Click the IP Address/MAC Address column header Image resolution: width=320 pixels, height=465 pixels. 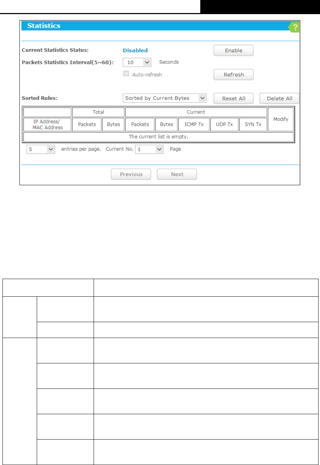point(47,125)
